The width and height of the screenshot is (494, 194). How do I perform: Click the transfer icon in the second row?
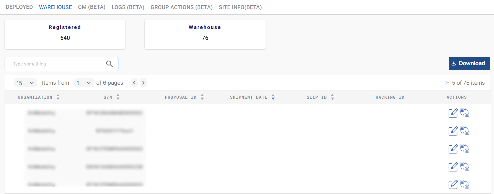point(464,130)
